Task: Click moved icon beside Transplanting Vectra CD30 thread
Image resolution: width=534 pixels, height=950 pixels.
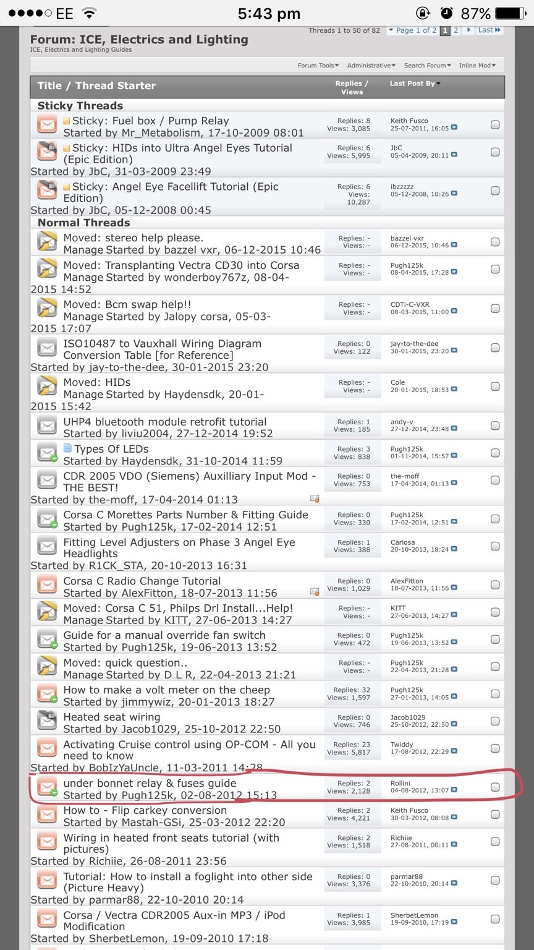Action: pos(47,269)
